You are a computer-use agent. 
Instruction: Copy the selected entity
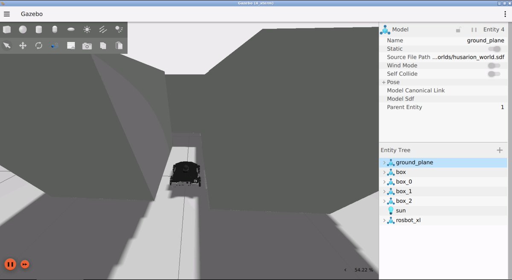click(x=103, y=45)
